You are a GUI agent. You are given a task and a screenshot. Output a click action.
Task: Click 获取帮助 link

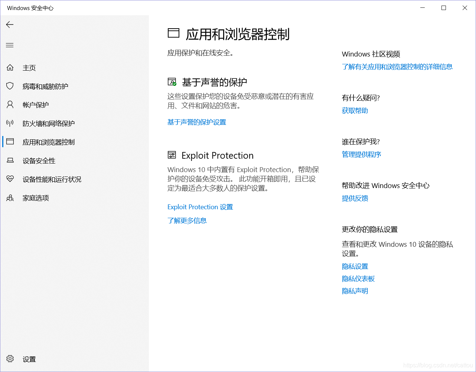point(355,110)
